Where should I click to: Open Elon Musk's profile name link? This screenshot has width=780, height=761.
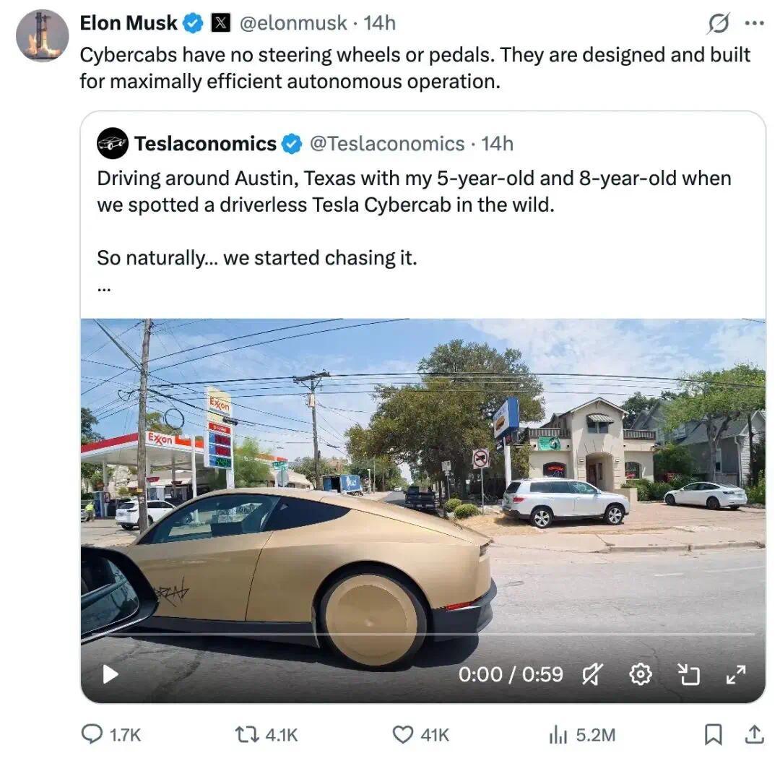coord(129,23)
